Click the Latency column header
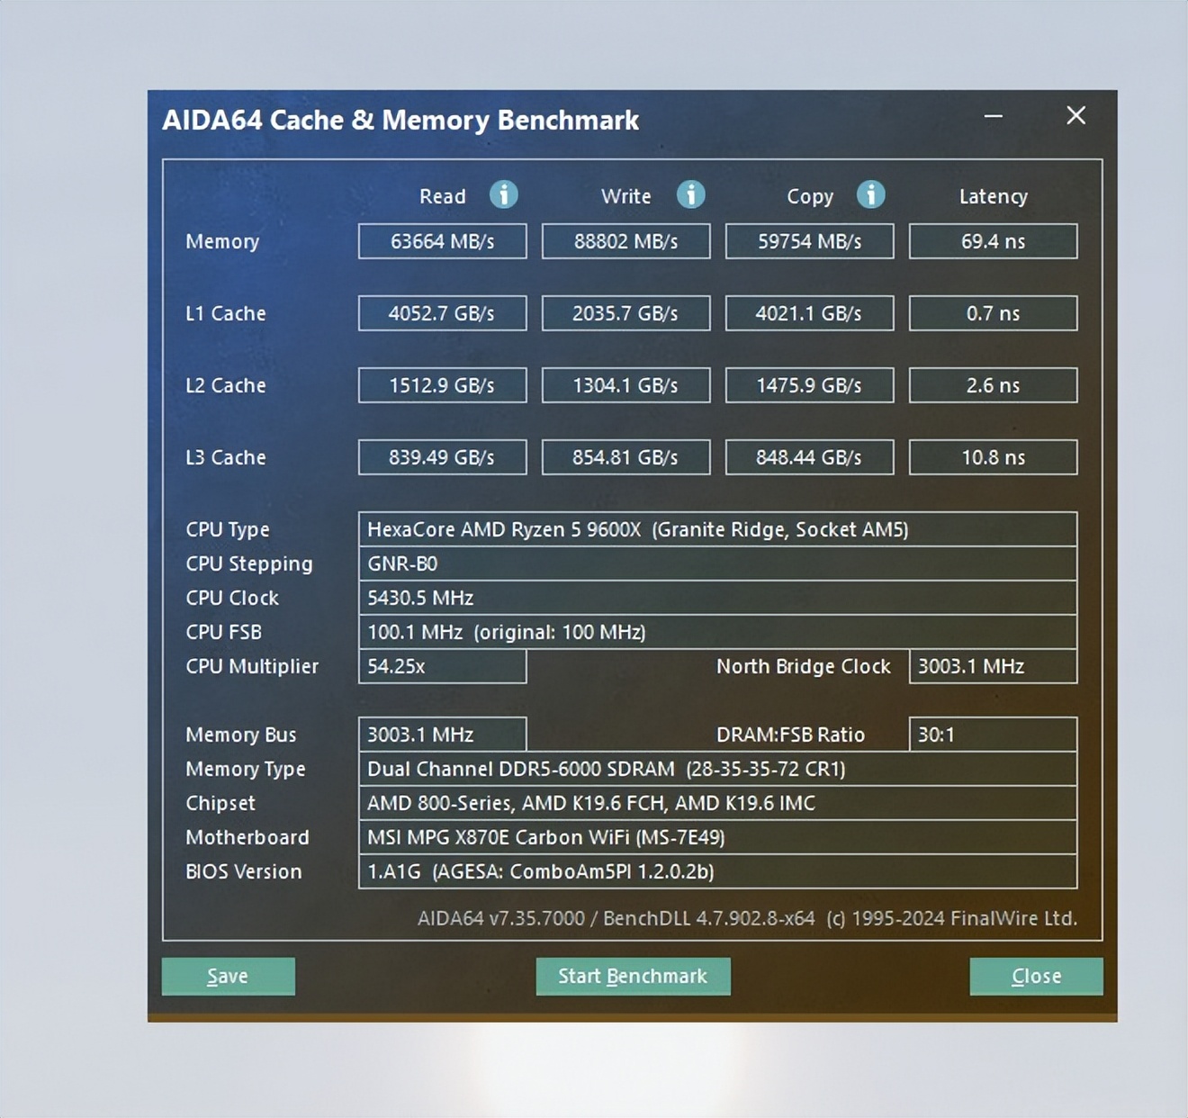The image size is (1188, 1118). tap(993, 197)
